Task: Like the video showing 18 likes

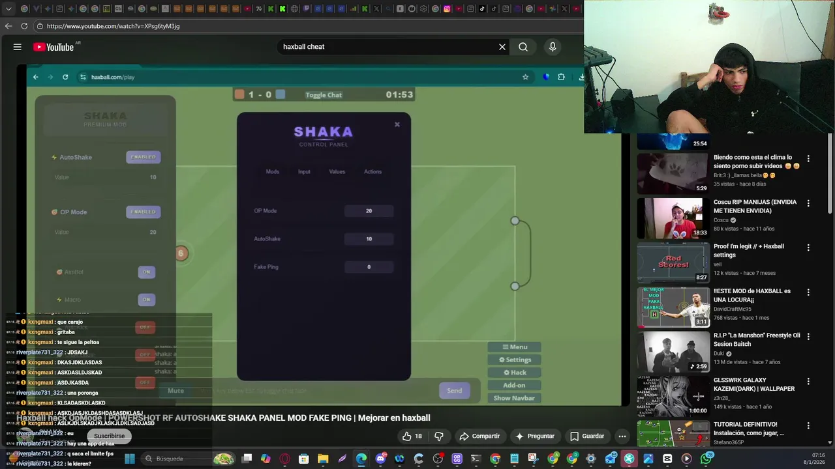Action: 412,436
